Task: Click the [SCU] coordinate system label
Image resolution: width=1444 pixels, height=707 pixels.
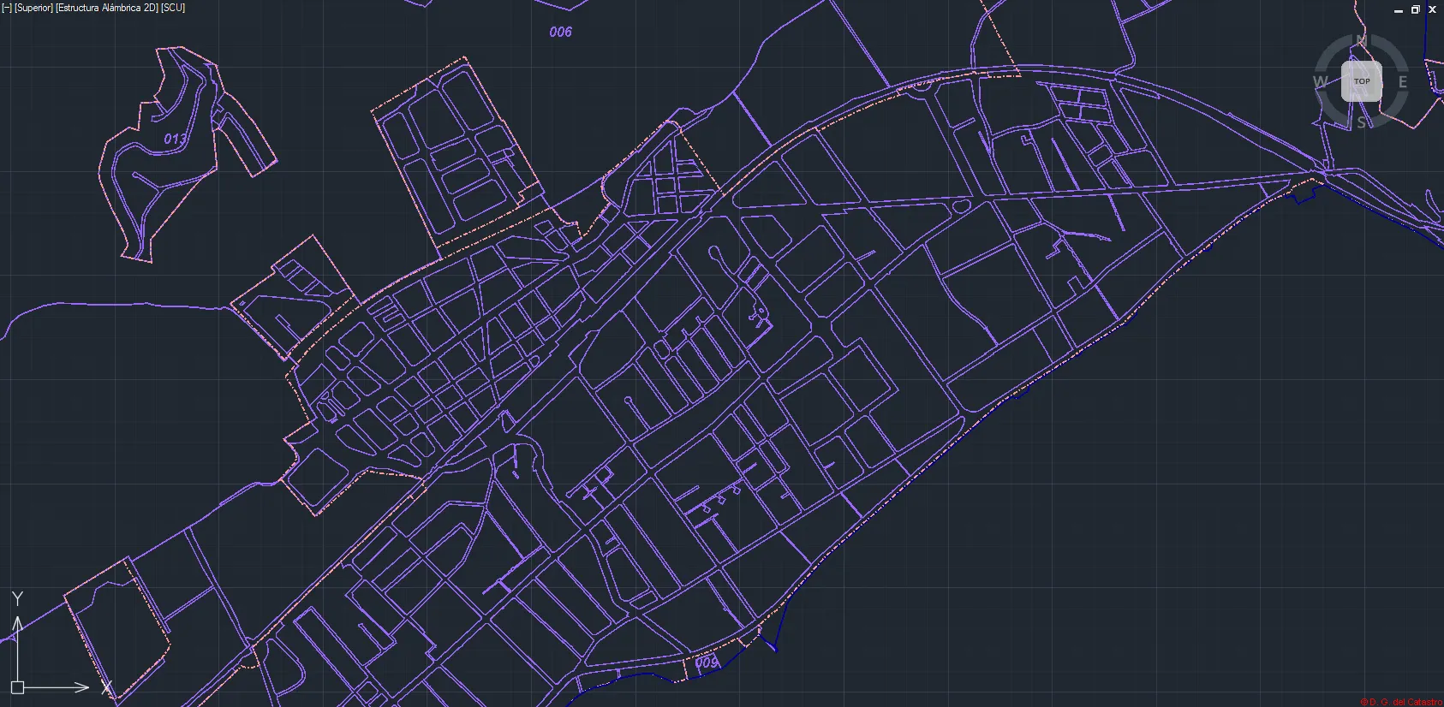Action: [x=173, y=8]
